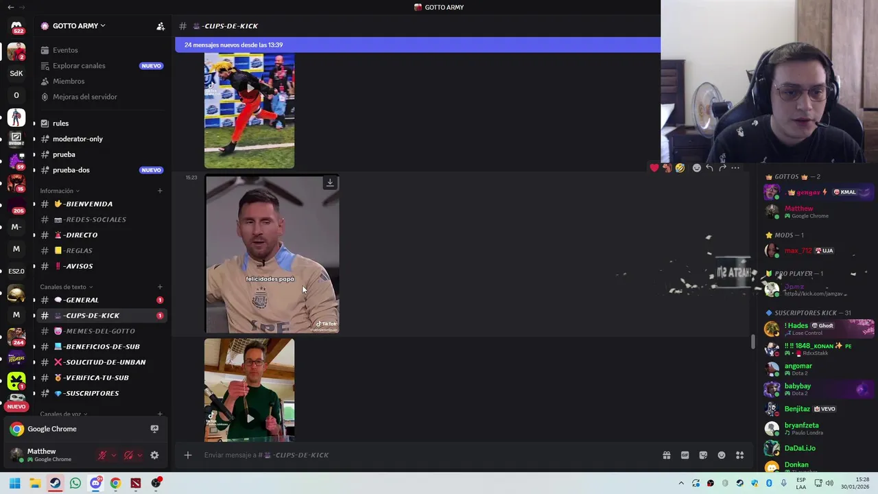Play the Messi felicidades papá clip

click(x=272, y=254)
